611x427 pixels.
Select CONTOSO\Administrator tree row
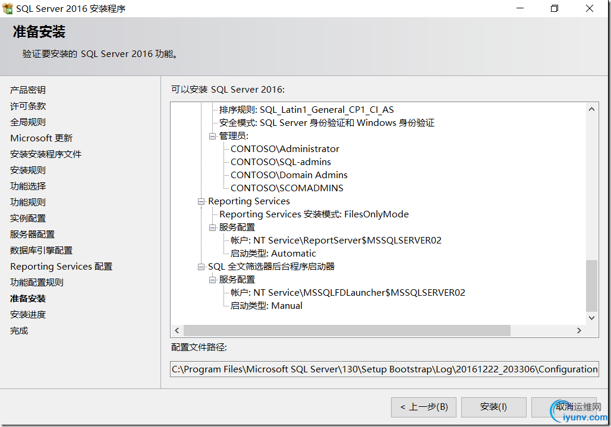tap(285, 149)
